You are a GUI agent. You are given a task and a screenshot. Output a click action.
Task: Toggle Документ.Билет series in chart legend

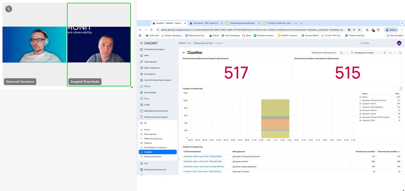click(x=370, y=104)
